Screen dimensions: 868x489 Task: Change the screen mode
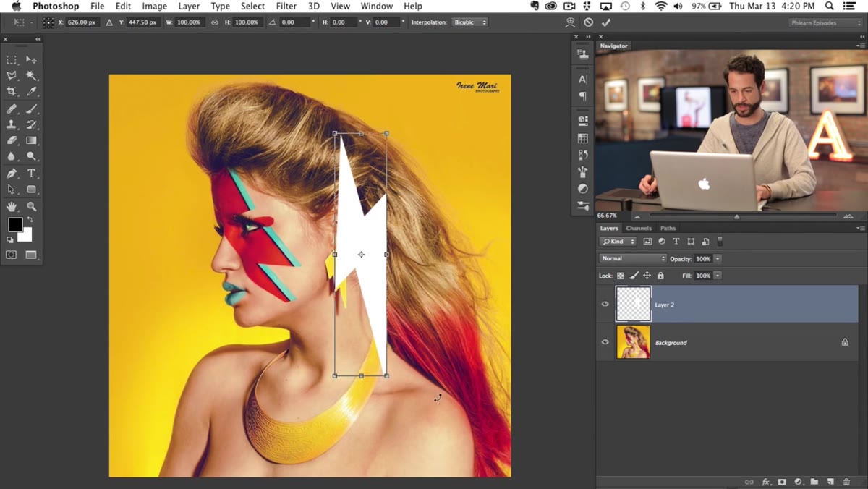31,255
